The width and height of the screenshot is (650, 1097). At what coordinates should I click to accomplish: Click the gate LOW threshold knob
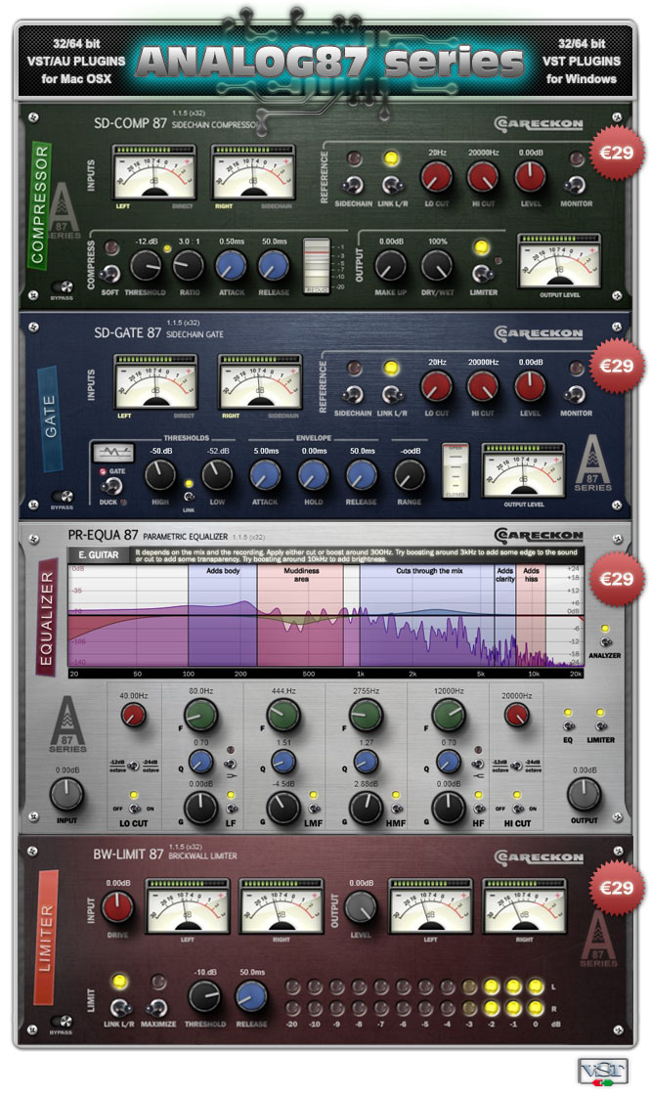(x=218, y=476)
